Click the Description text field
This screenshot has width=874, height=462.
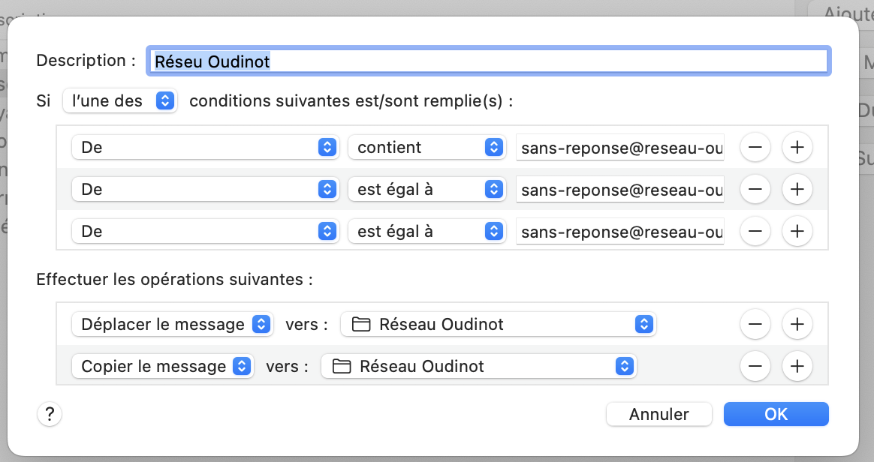coord(488,61)
